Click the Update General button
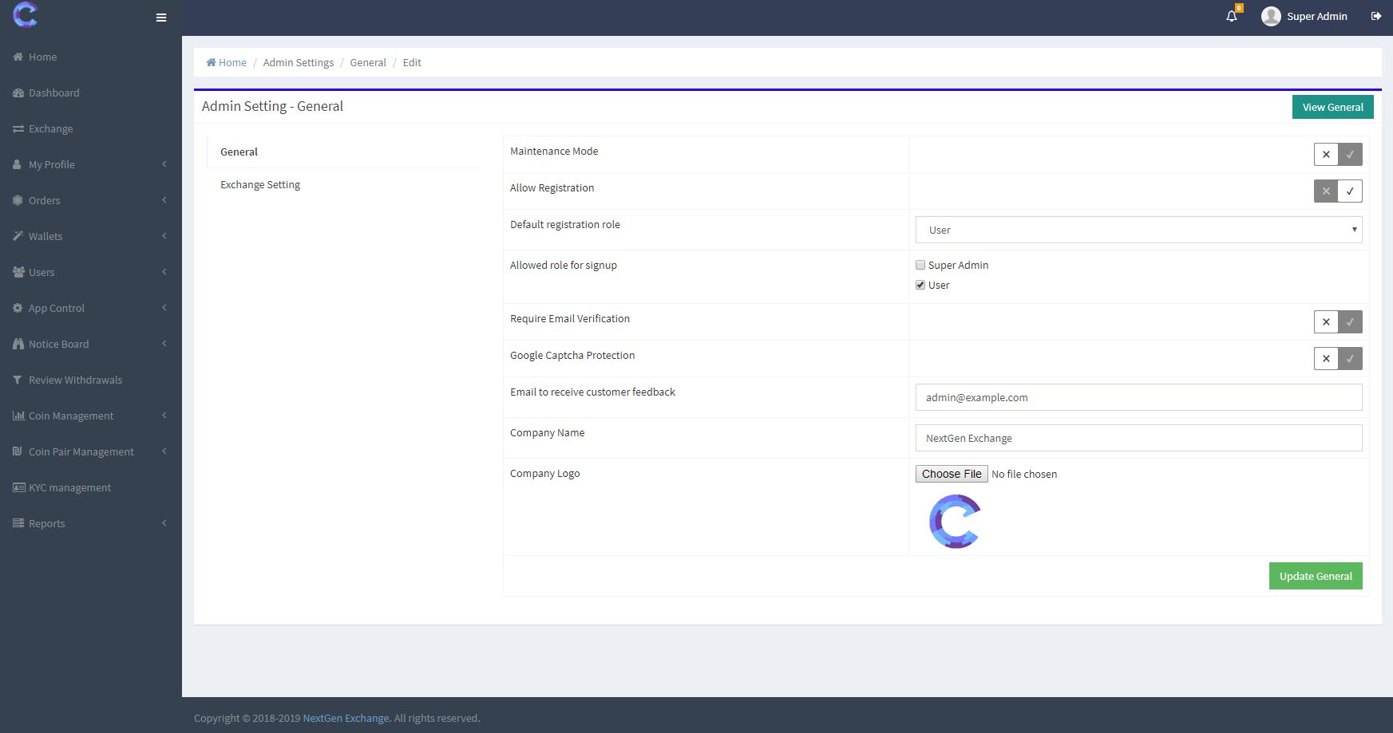Viewport: 1393px width, 733px height. tap(1315, 577)
